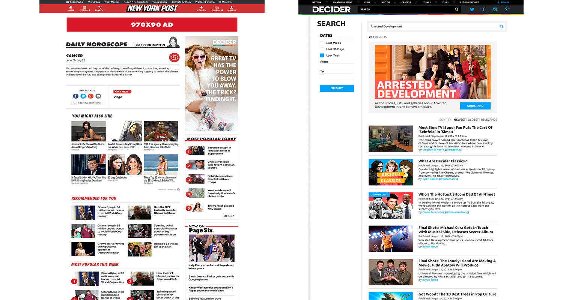Viewport: 563px width, 300px height.
Task: Click the More Info button
Action: [x=475, y=106]
